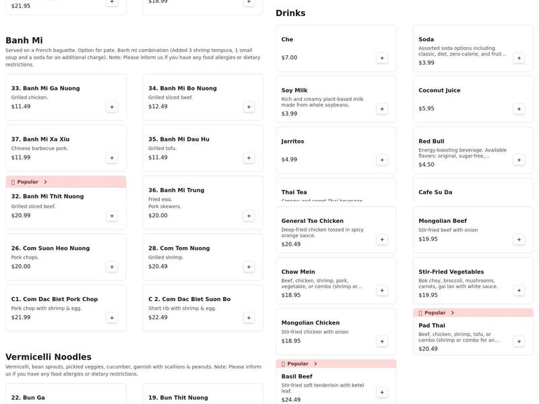Expand Popular label above Basil Beef

[x=315, y=364]
